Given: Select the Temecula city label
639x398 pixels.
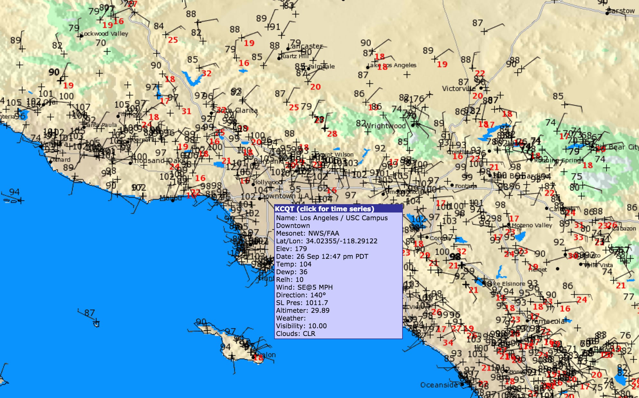Looking at the screenshot, I should [x=548, y=321].
